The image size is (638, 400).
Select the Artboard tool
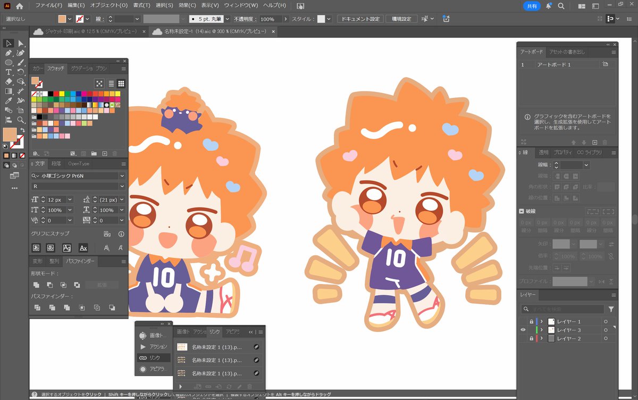(x=21, y=110)
